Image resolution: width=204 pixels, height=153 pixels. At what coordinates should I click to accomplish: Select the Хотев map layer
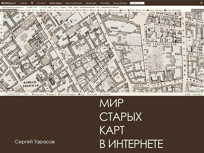pos(35,11)
